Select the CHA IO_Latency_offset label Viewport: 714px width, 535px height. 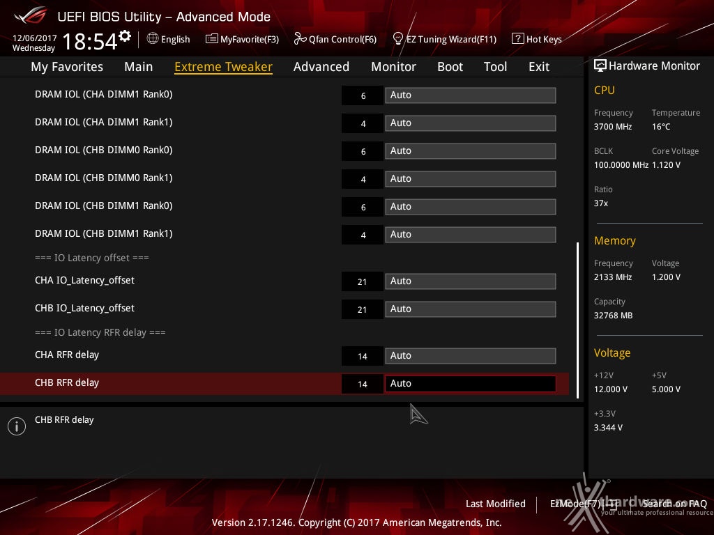84,280
